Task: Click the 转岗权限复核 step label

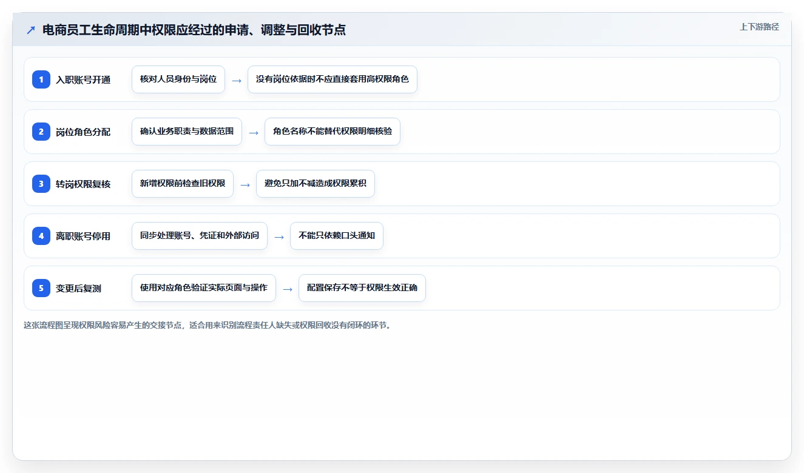Action: tap(83, 184)
